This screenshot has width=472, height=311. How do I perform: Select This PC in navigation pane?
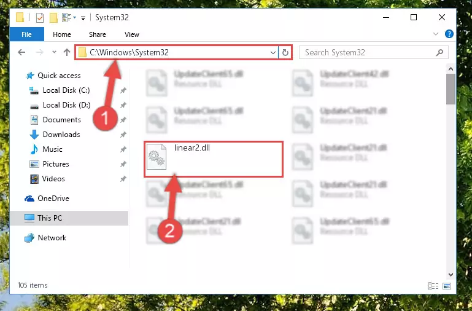tap(69, 218)
